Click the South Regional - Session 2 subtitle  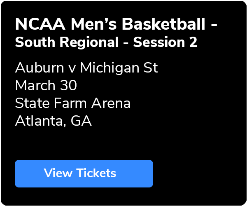106,42
